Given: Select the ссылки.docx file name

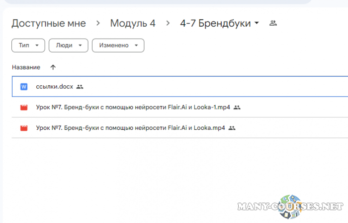Looking at the screenshot, I should coord(54,87).
